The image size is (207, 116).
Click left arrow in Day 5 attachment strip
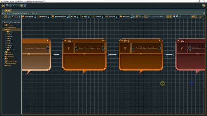(133, 48)
